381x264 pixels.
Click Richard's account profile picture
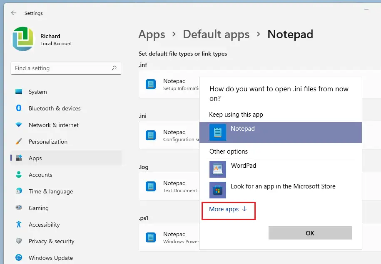pos(23,39)
